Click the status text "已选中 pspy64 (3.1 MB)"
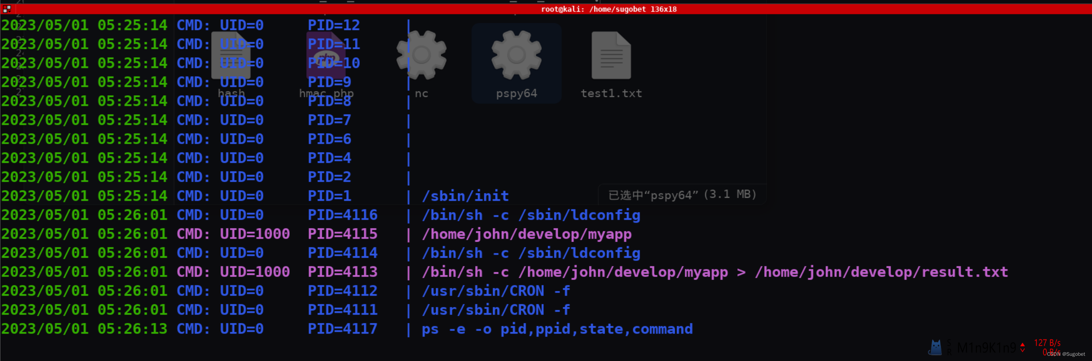Image resolution: width=1092 pixels, height=361 pixels. coord(682,195)
